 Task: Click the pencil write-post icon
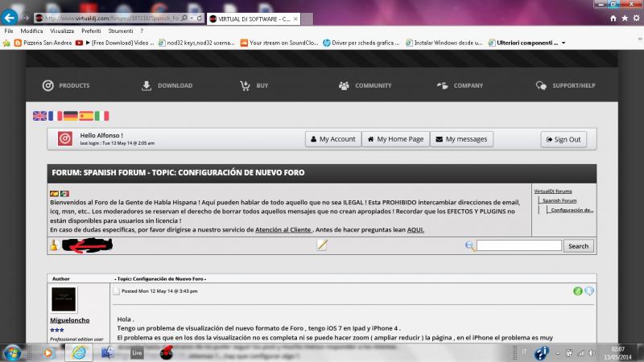click(322, 245)
